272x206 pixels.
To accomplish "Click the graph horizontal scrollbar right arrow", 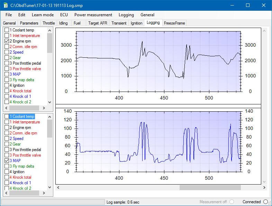I will click(x=264, y=187).
